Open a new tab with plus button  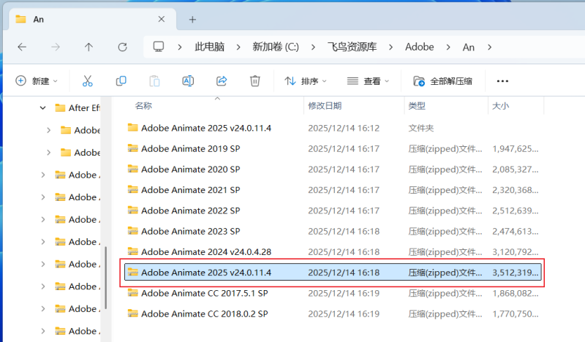tap(192, 20)
